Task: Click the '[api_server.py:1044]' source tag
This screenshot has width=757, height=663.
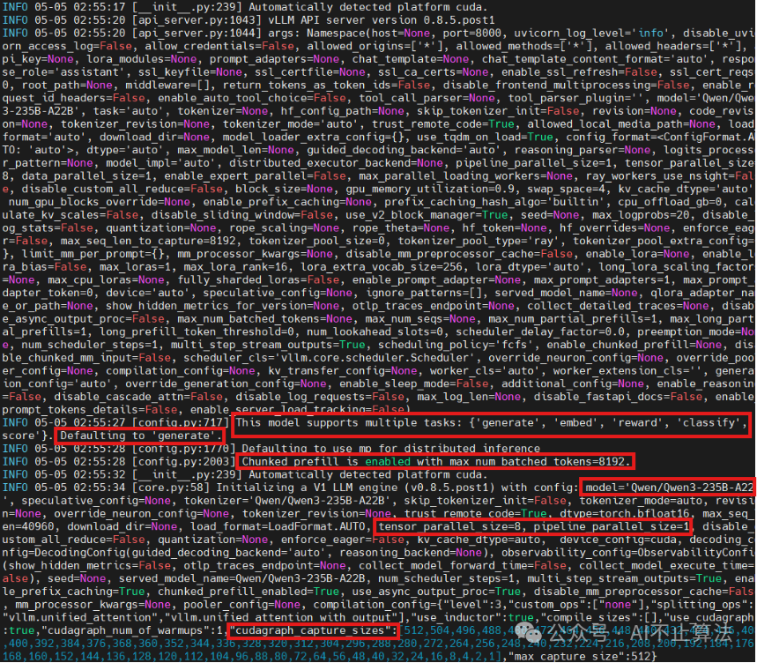Action: (x=197, y=33)
